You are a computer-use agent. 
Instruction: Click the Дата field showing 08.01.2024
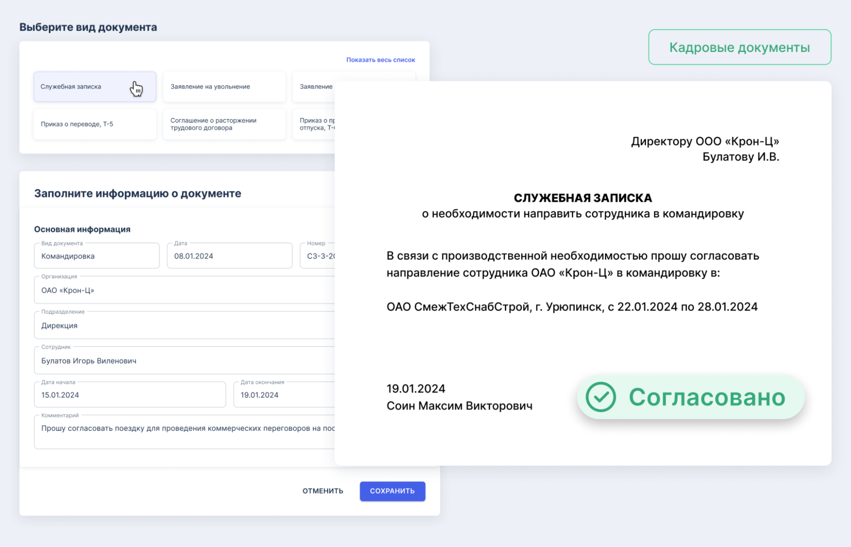[229, 256]
